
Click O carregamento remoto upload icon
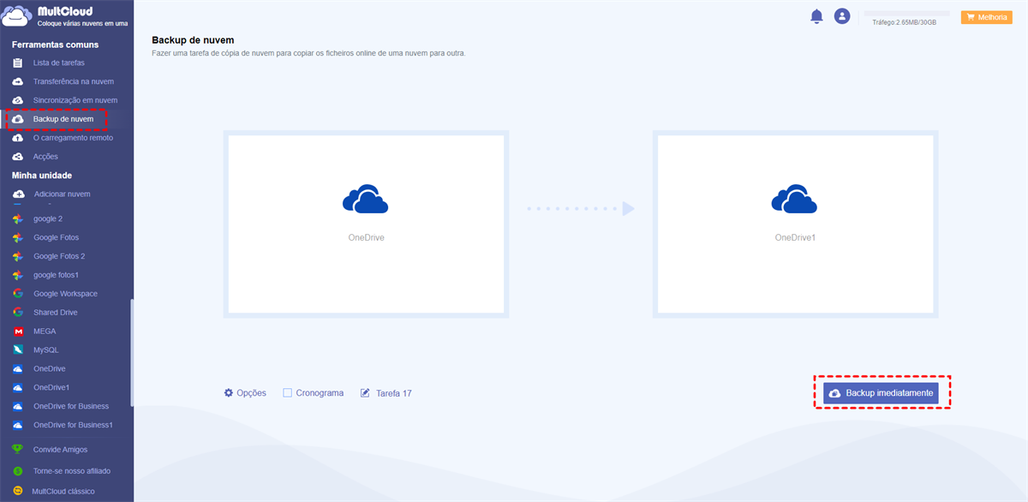[17, 138]
